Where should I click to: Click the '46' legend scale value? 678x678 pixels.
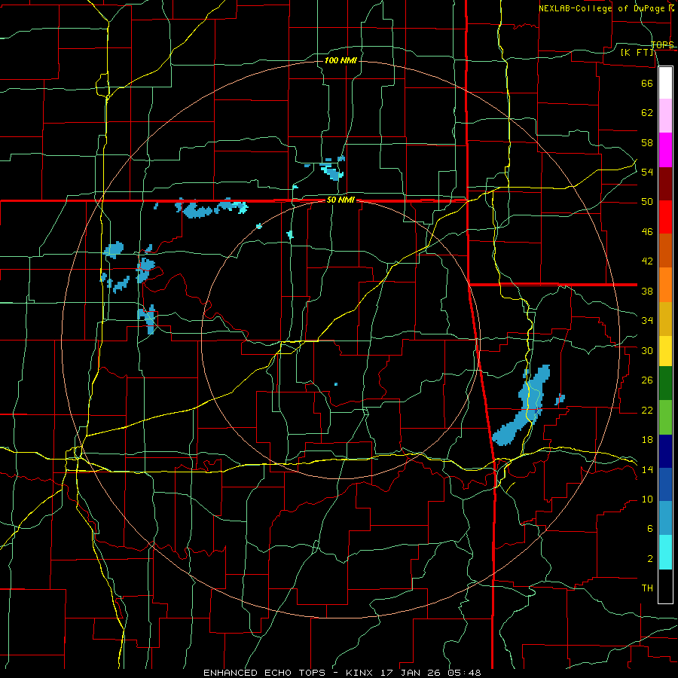click(x=647, y=232)
